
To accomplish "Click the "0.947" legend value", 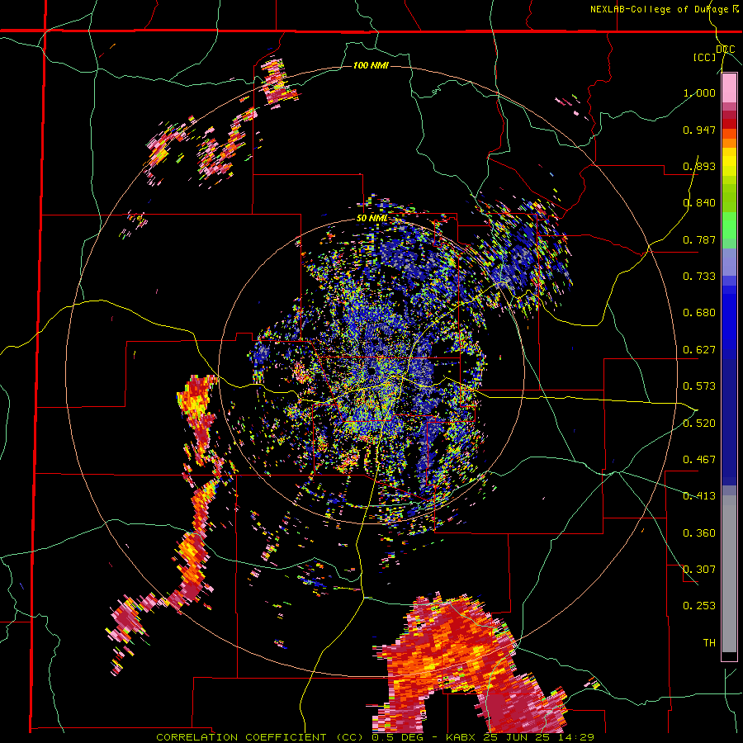I will coord(699,130).
